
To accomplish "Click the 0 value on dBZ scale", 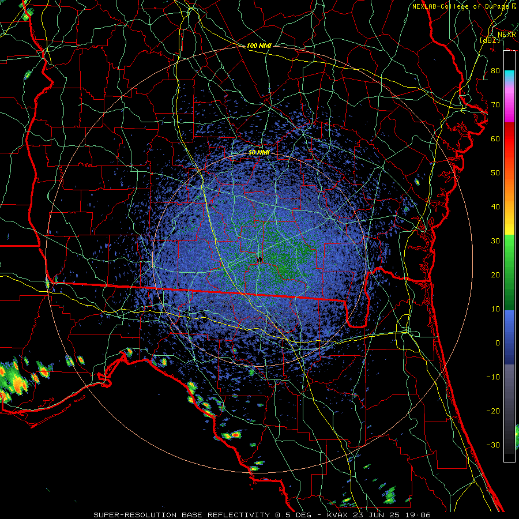I will [x=498, y=343].
